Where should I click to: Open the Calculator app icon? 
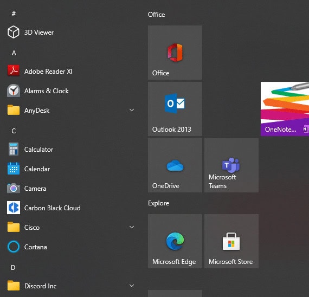pos(14,149)
